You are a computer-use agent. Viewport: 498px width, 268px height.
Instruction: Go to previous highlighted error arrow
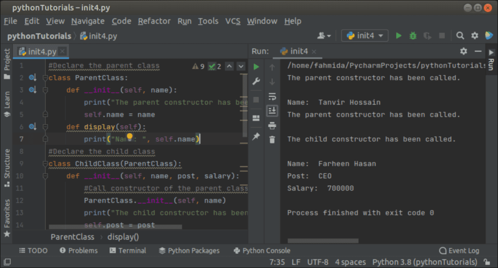pos(230,66)
